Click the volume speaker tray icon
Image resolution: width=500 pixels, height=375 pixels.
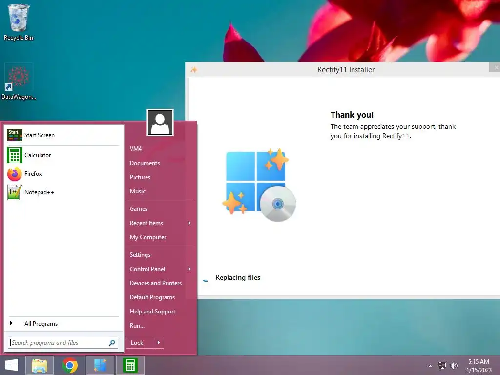pyautogui.click(x=454, y=366)
